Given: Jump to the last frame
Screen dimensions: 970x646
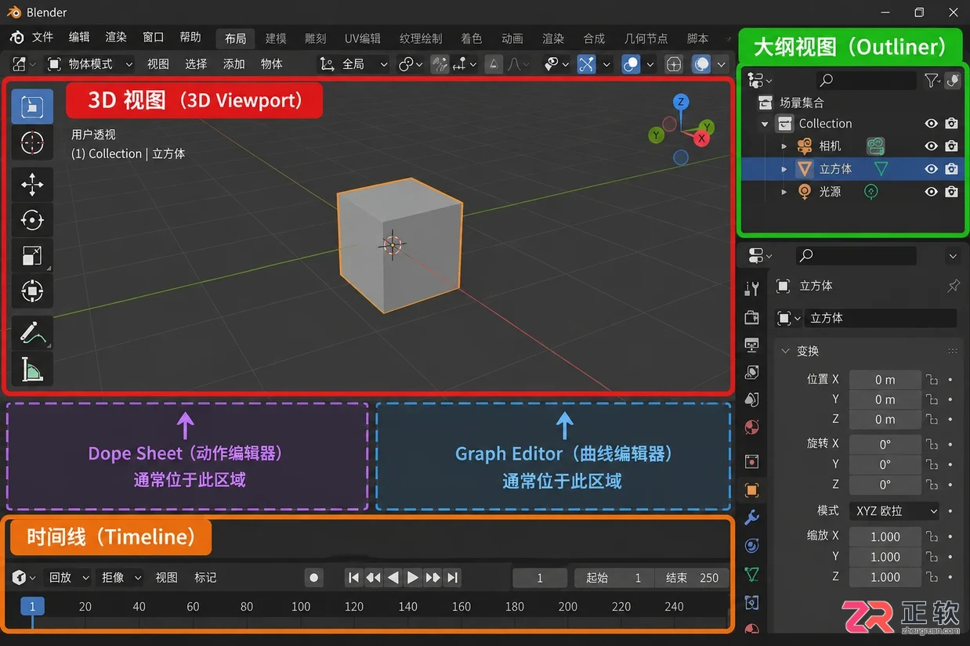Looking at the screenshot, I should [452, 578].
